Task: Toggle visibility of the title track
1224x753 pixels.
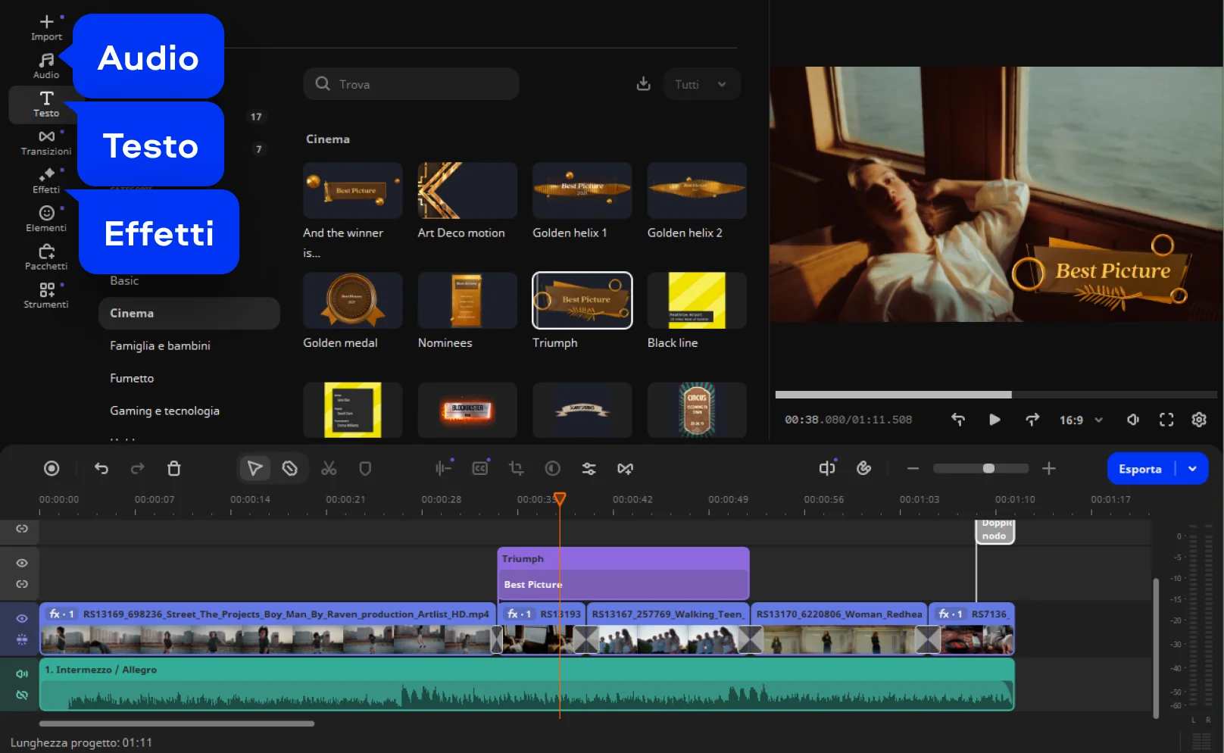Action: coord(22,563)
